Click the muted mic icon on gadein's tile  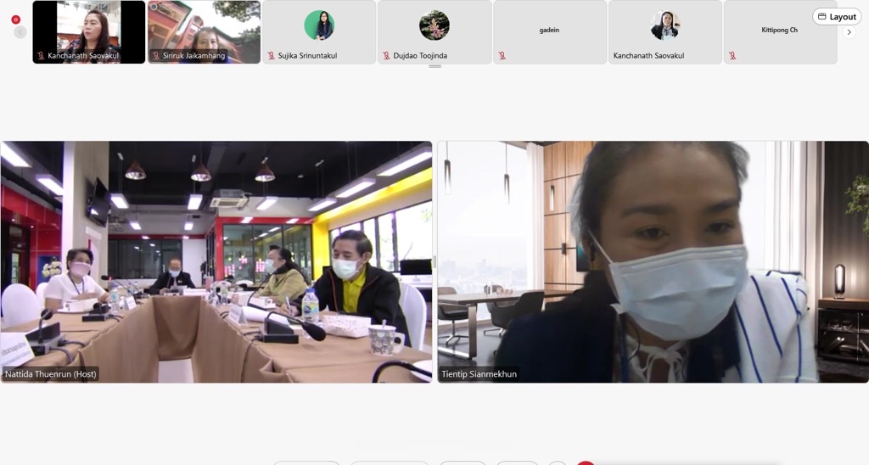pos(502,56)
